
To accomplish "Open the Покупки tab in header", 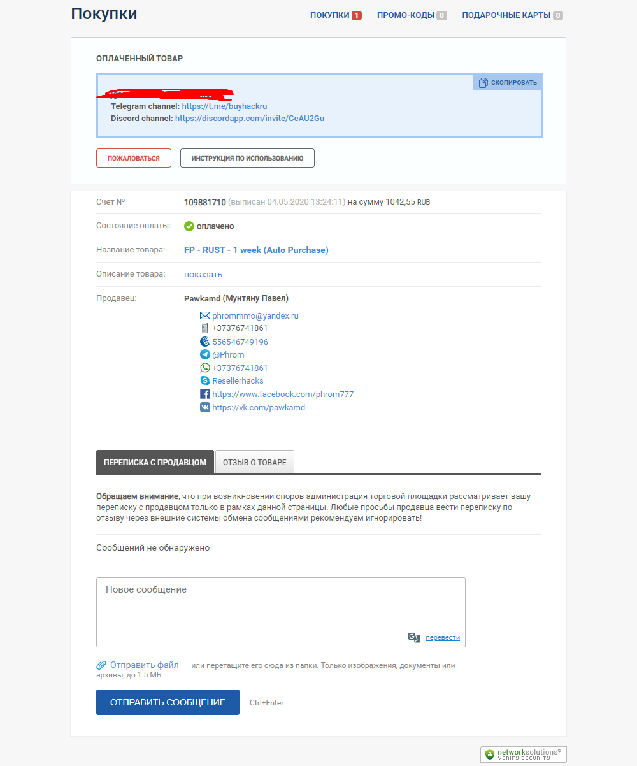I will tap(336, 15).
